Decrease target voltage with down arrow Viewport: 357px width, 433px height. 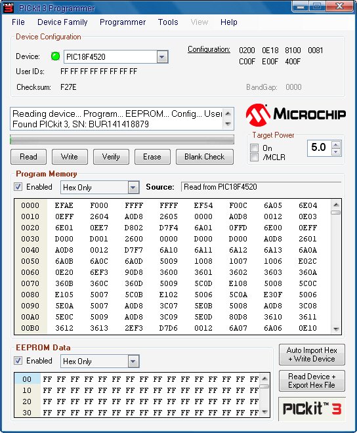pyautogui.click(x=336, y=152)
